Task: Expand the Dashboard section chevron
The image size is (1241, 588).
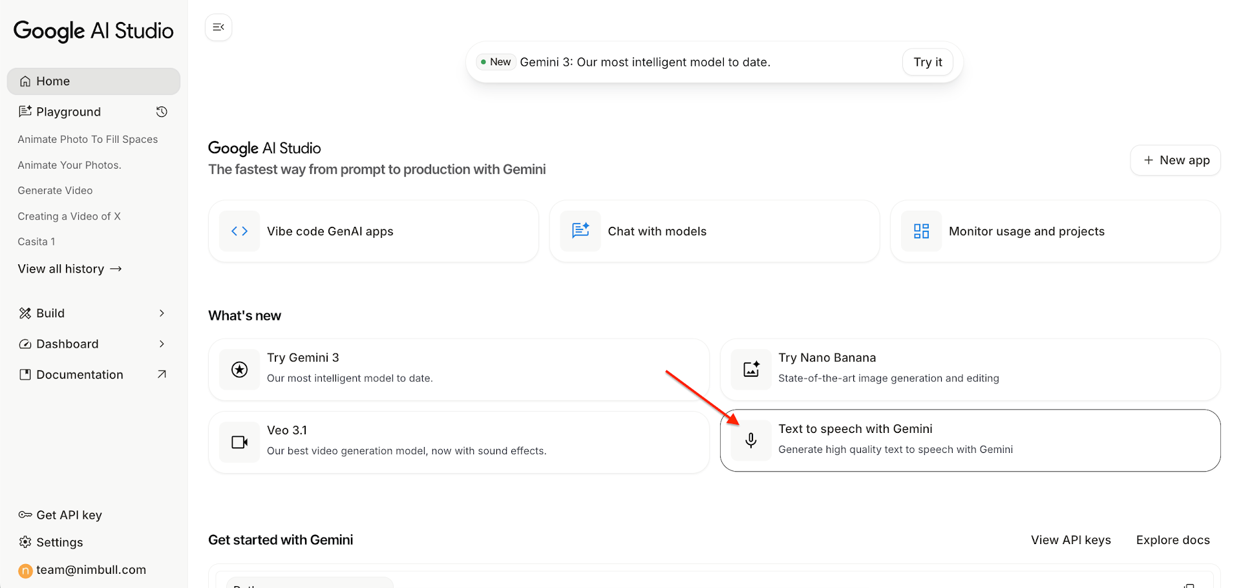Action: pyautogui.click(x=162, y=344)
